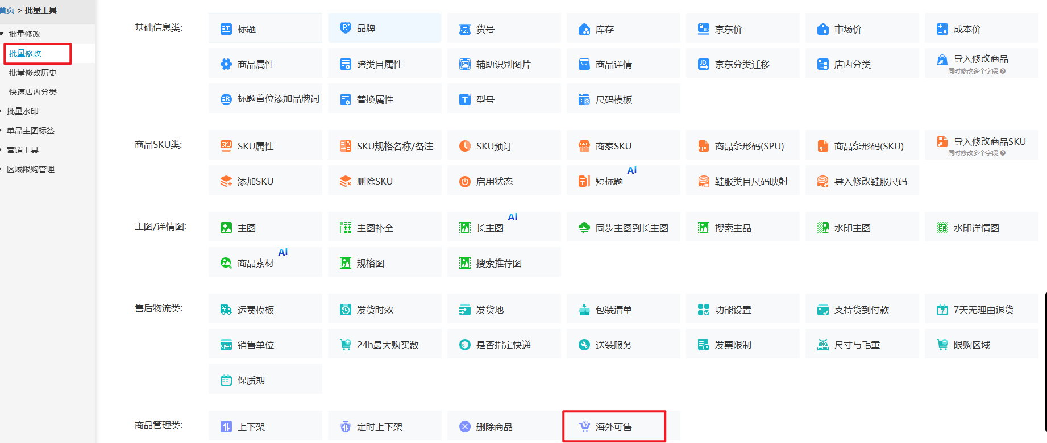Expand the 营销工具 sidebar group

click(23, 150)
